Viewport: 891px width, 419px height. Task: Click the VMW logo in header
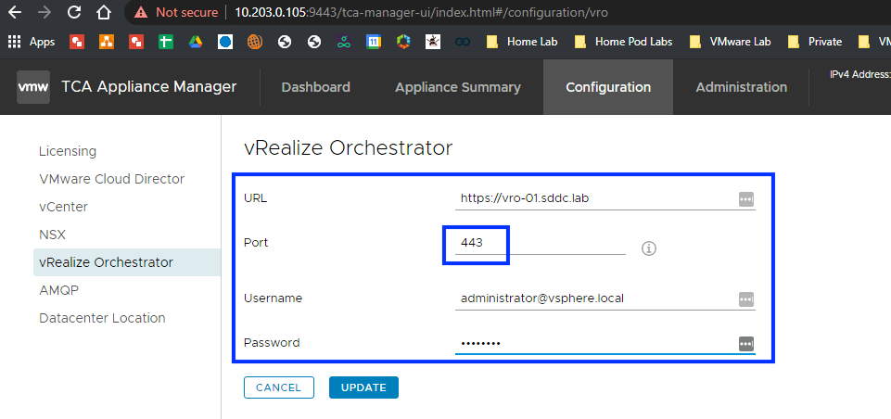[33, 87]
